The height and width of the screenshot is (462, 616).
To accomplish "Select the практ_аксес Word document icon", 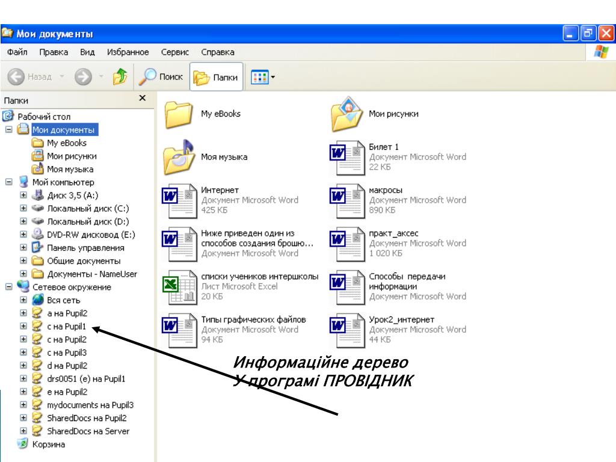I will coord(347,244).
